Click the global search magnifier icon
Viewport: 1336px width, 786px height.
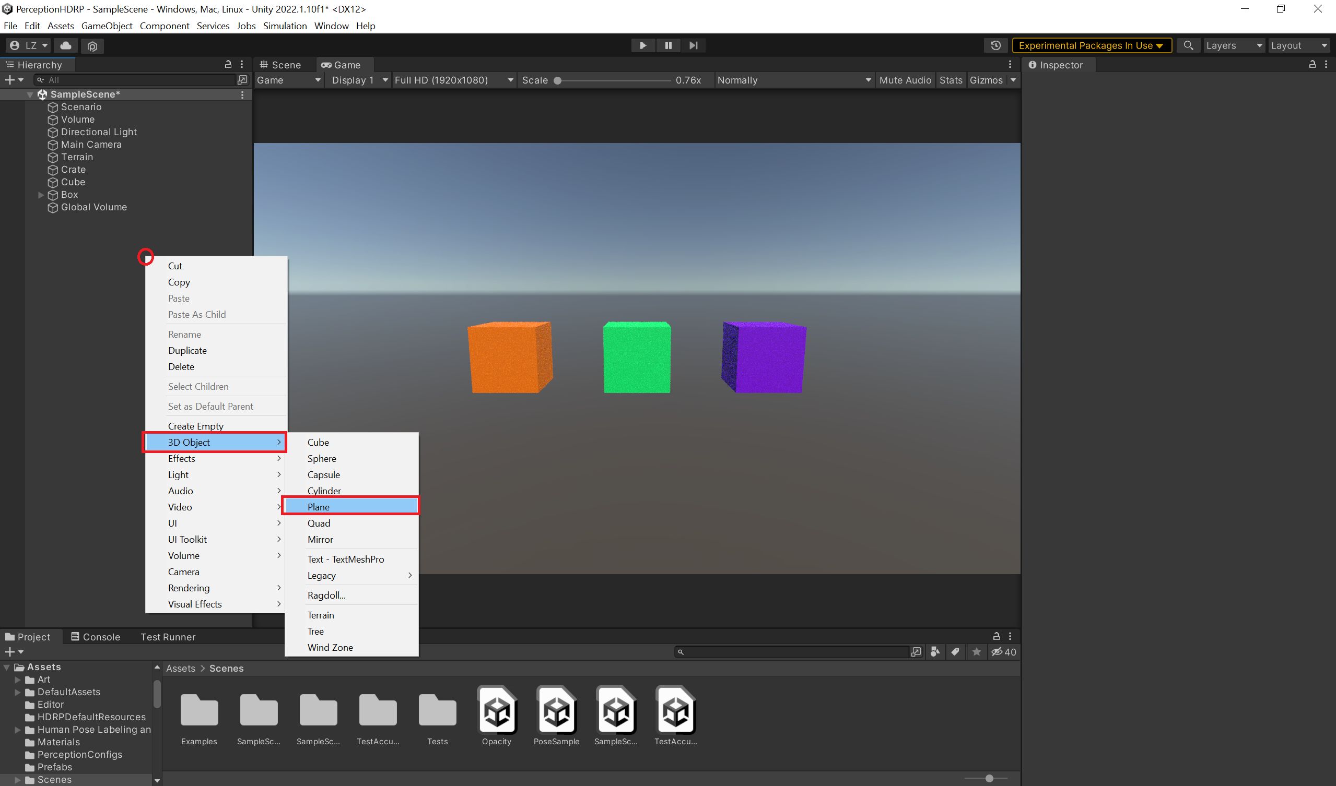(1188, 45)
